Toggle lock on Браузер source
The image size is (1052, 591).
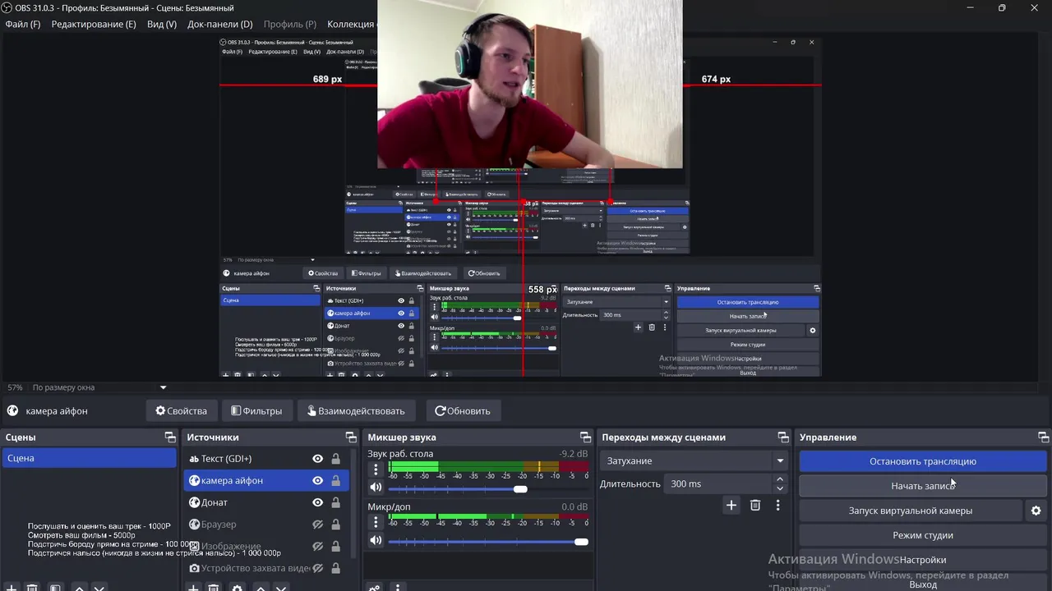click(335, 525)
